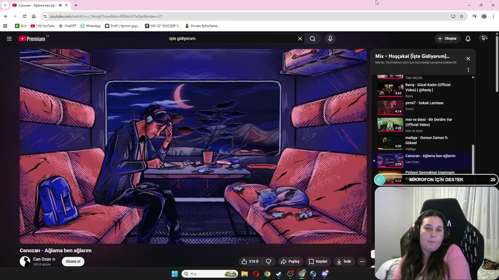Image resolution: width=499 pixels, height=280 pixels.
Task: Click the taskbar Ara search box
Action: 210,274
